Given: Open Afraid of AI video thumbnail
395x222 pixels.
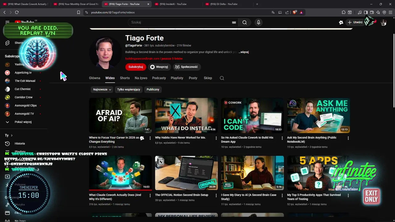Looking at the screenshot, I should coord(120,116).
